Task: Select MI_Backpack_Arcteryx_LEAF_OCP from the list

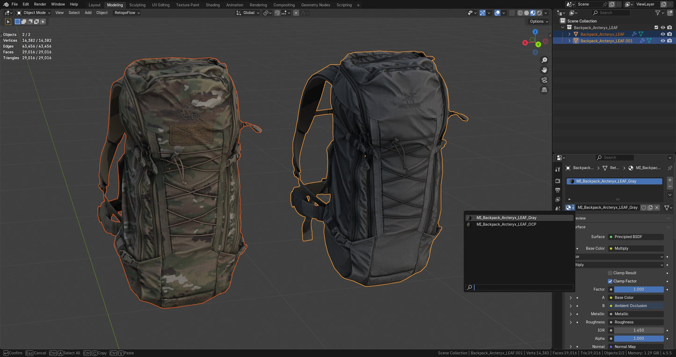Action: (508, 224)
